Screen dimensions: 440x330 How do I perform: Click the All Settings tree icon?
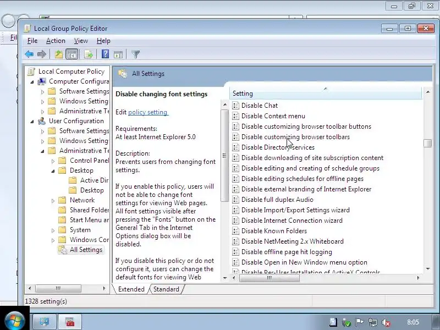tap(62, 250)
